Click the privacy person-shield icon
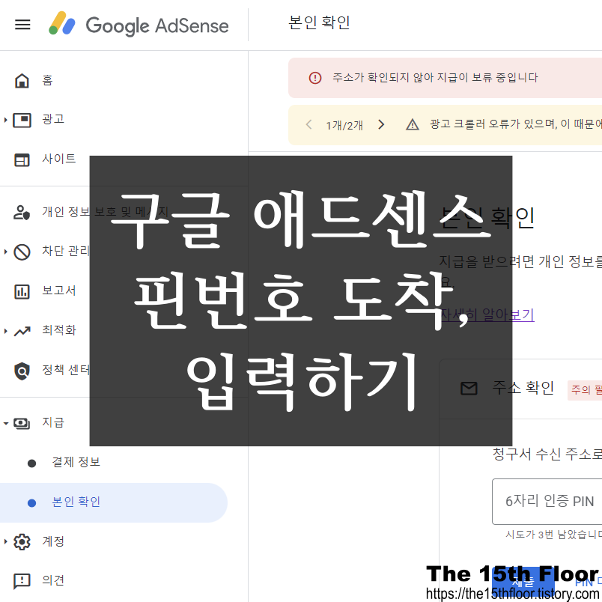Viewport: 602px width, 602px height. [x=22, y=213]
